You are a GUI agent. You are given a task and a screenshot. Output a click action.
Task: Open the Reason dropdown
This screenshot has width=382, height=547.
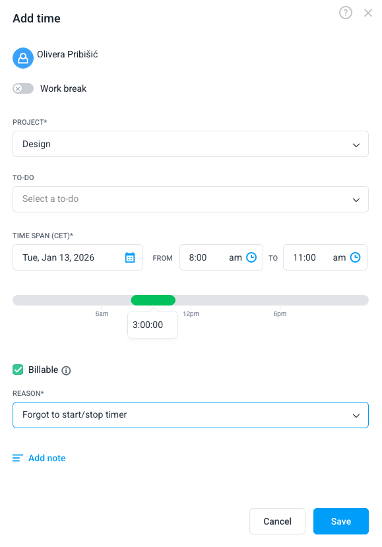click(x=190, y=415)
